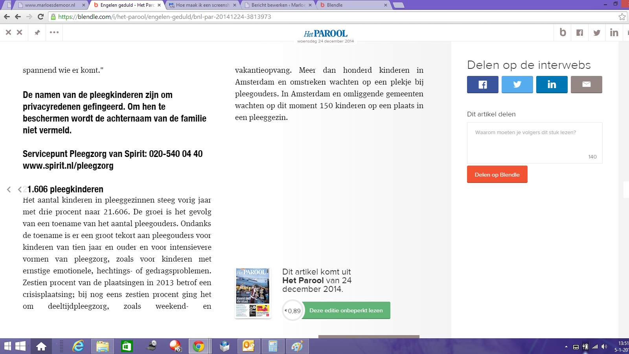This screenshot has width=629, height=354.
Task: Switch to the 'Hoe maak ik een screenshot' tab
Action: point(202,5)
